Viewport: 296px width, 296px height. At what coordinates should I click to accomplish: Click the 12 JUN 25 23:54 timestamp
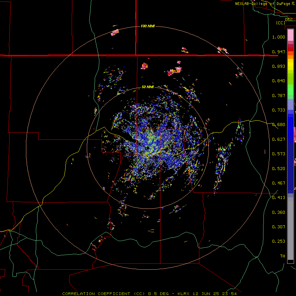click(x=215, y=294)
